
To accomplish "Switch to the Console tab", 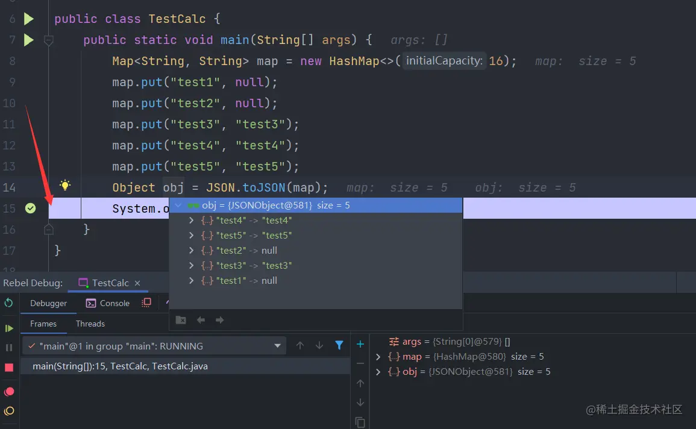I will (x=108, y=304).
